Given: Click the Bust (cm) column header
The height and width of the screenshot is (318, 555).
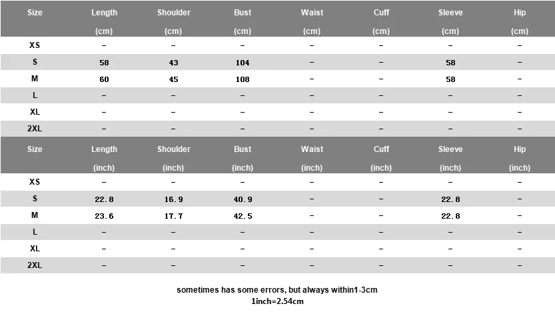Looking at the screenshot, I should (x=243, y=21).
